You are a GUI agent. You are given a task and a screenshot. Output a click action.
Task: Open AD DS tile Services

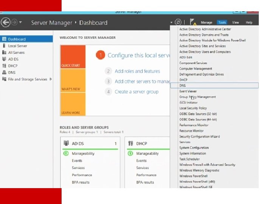point(78,168)
